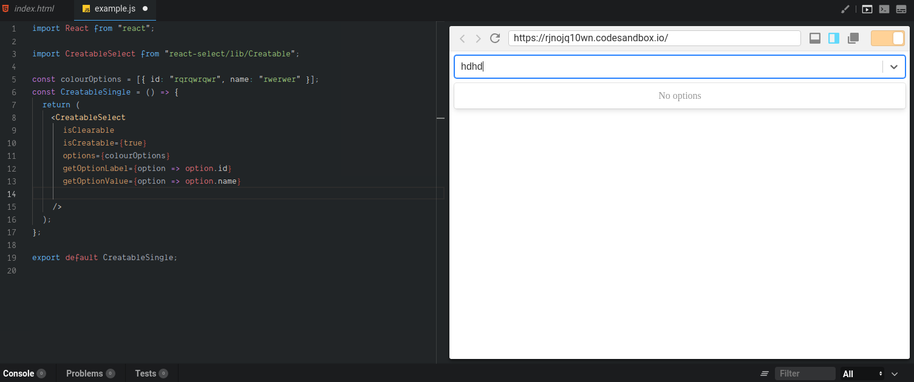Click the preview forward navigation arrow

(x=478, y=38)
